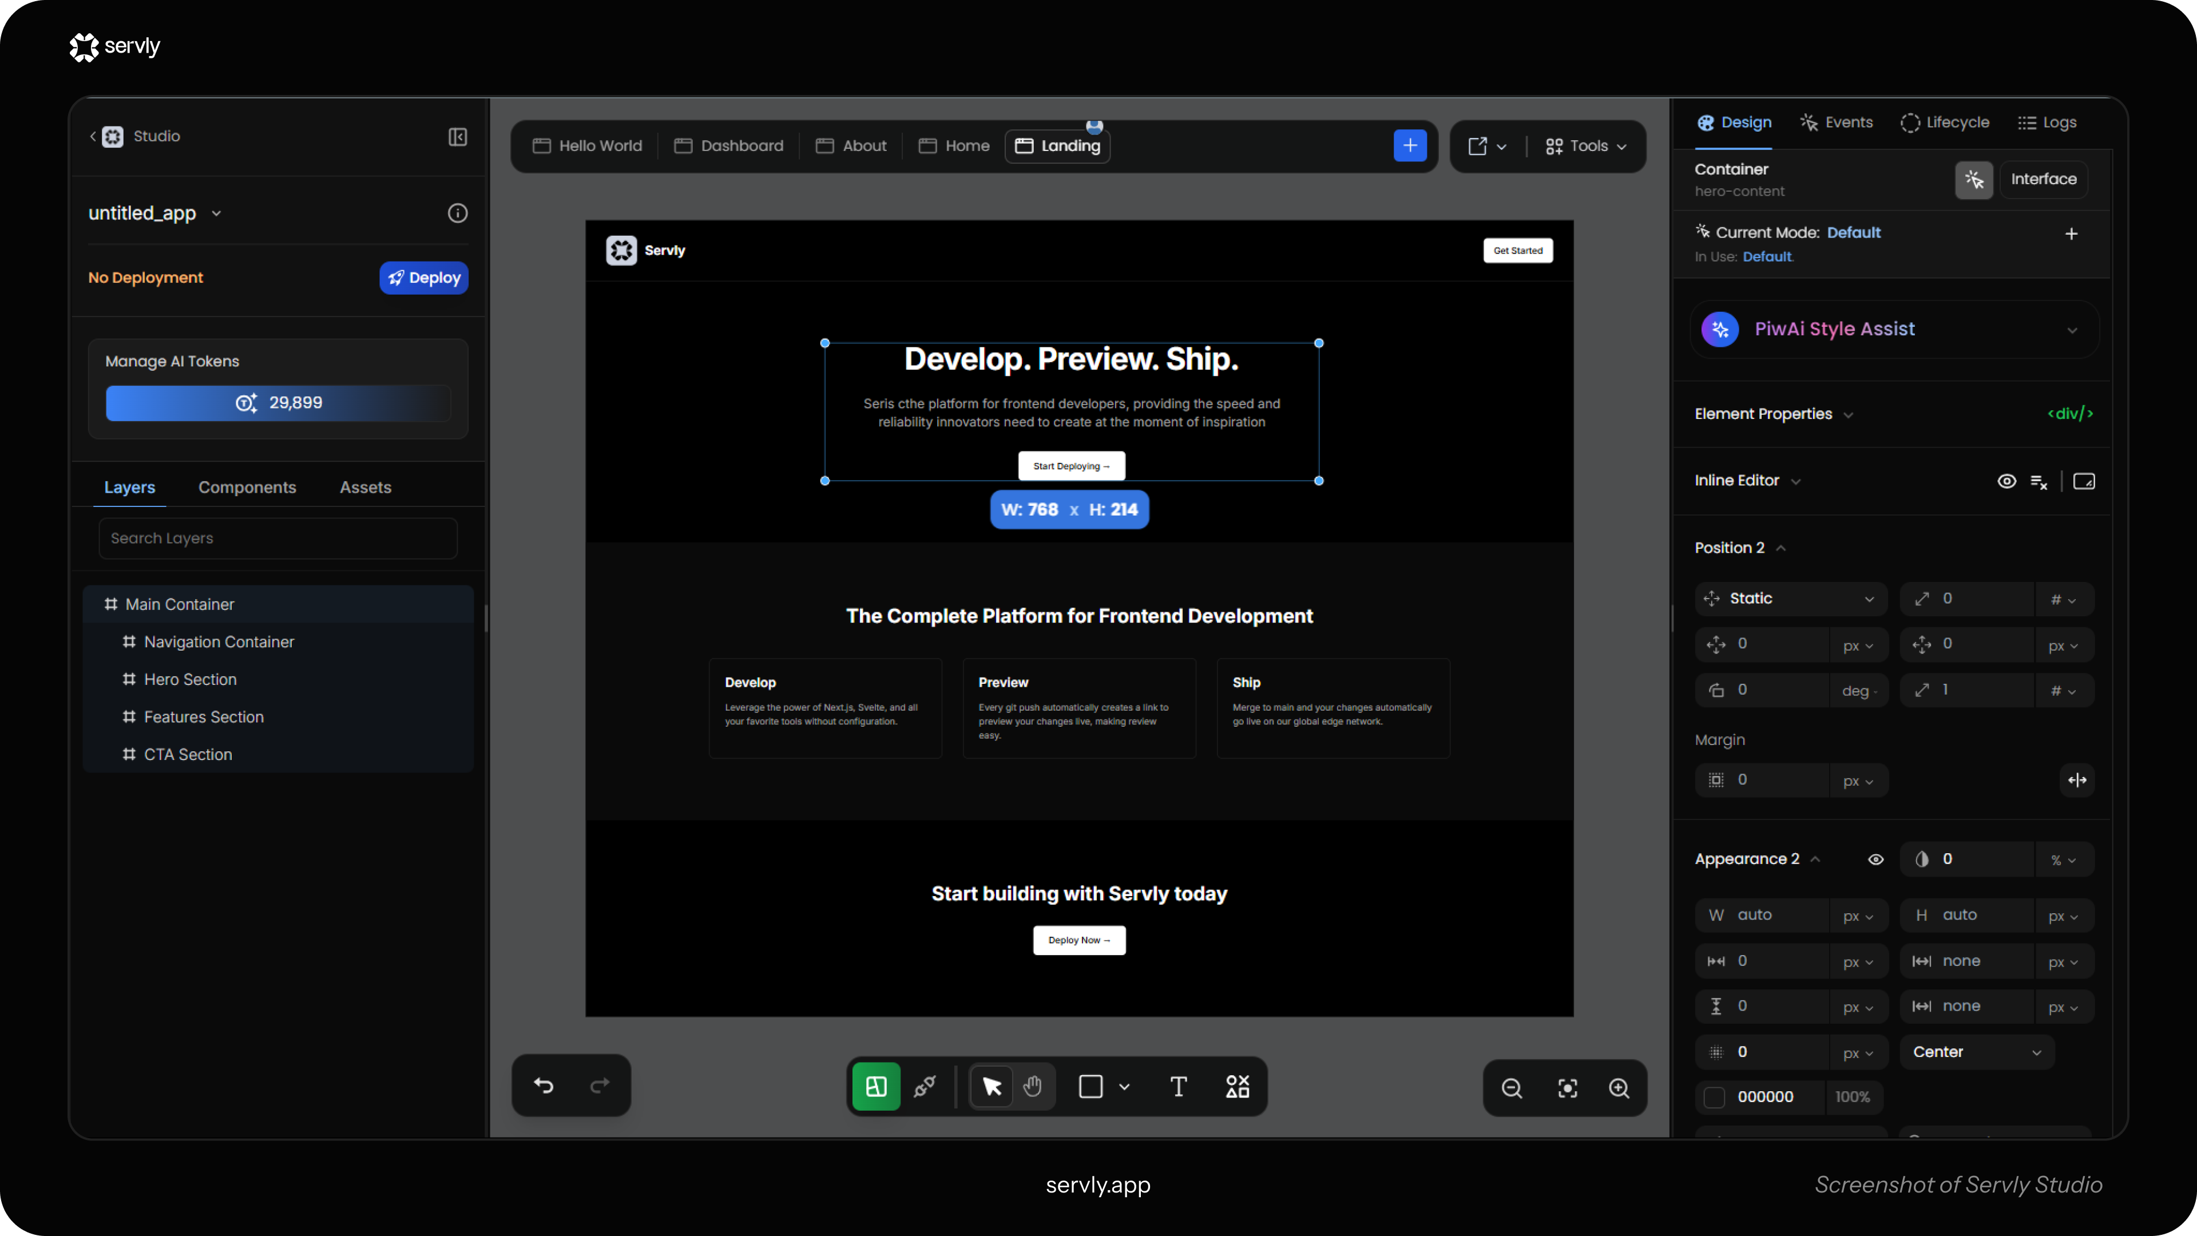Screen dimensions: 2197x1236
Task: Select the hand pan tool
Action: [x=1032, y=1086]
